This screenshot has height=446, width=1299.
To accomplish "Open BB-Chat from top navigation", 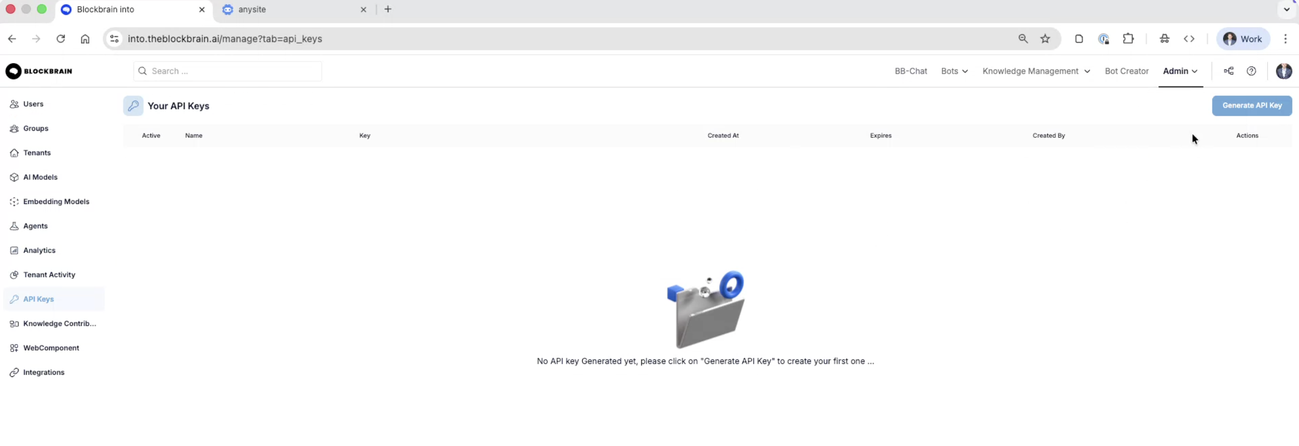I will (910, 71).
